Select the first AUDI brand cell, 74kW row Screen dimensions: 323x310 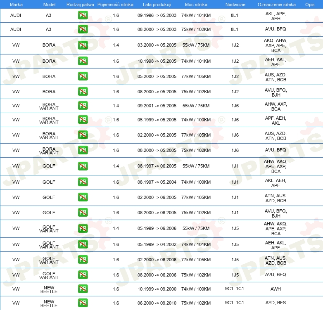[x=16, y=15]
